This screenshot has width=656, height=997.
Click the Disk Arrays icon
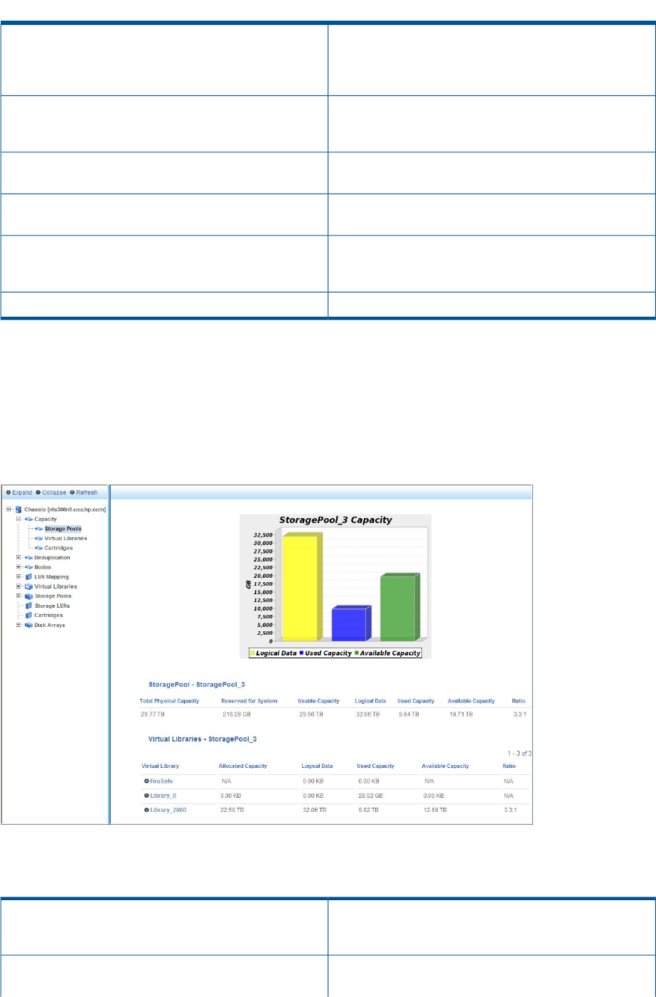click(28, 625)
